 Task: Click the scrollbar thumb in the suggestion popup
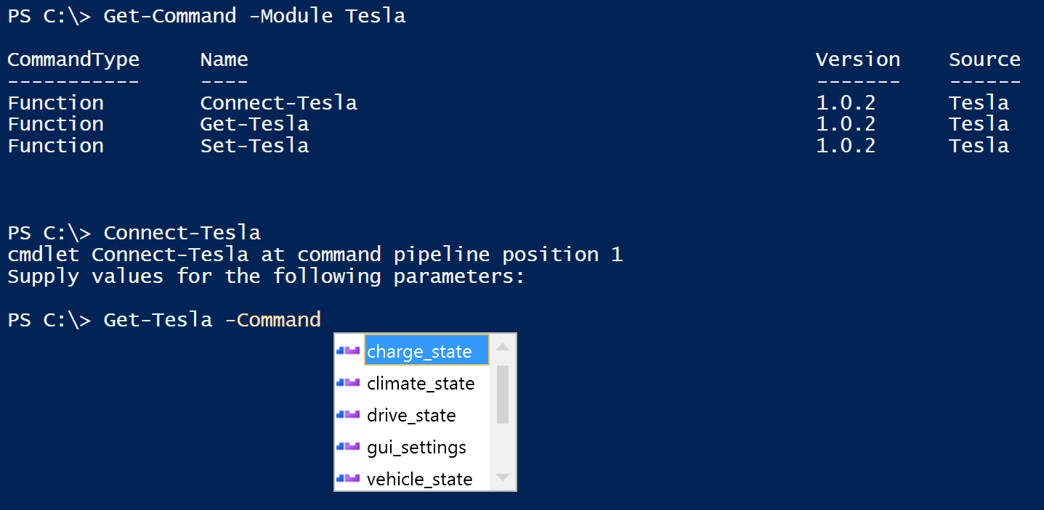point(503,394)
